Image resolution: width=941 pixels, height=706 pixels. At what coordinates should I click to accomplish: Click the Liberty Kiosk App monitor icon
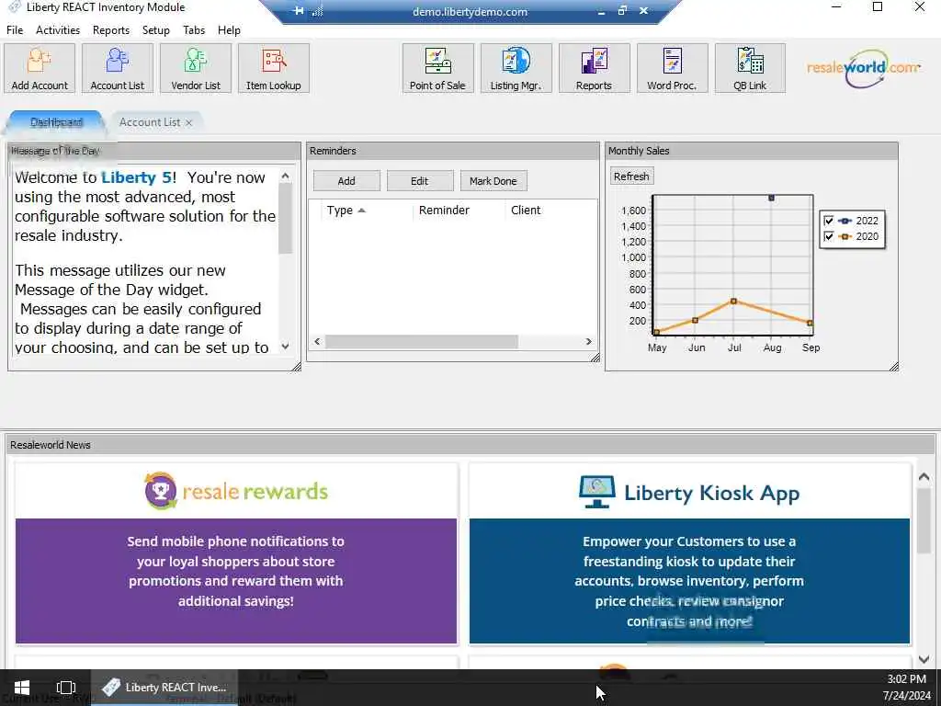point(597,493)
